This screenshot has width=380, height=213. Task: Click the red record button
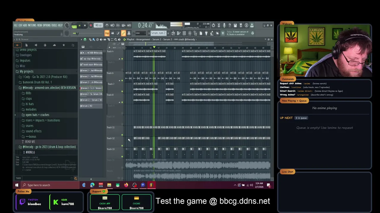click(91, 25)
